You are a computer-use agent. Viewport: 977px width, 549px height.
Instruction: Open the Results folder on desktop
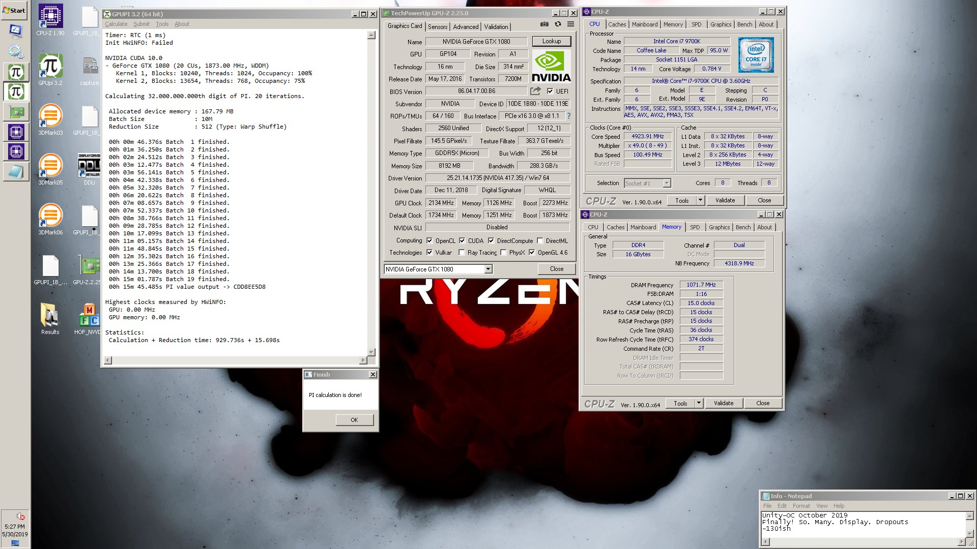click(x=50, y=319)
